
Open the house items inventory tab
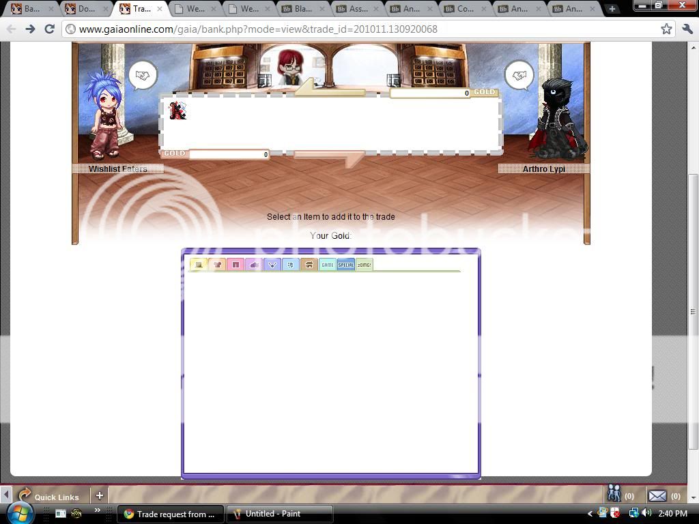coord(309,265)
